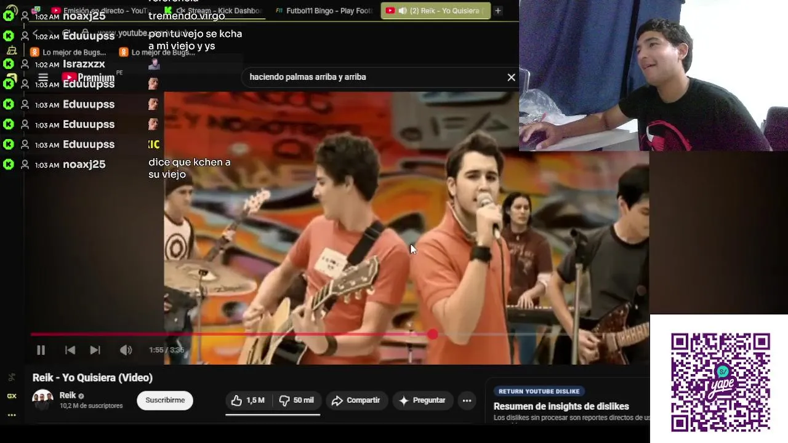788x443 pixels.
Task: Click the Yape QR code
Action: [x=720, y=382]
